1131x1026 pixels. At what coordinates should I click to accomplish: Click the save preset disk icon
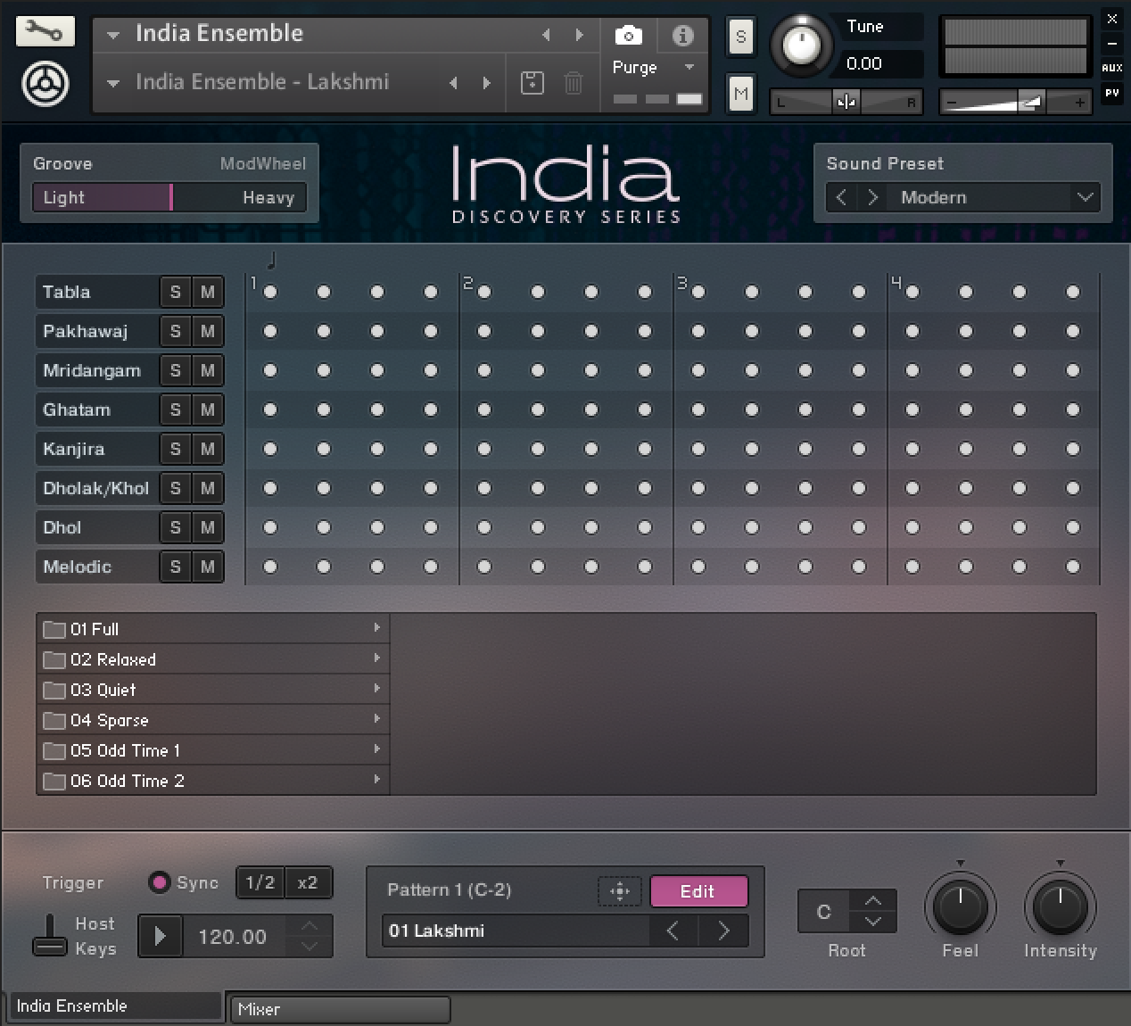(532, 83)
